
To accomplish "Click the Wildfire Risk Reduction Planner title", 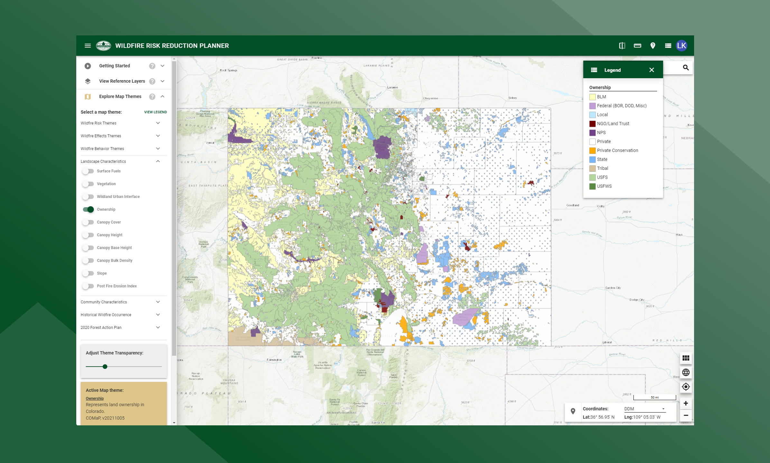I will coord(172,46).
